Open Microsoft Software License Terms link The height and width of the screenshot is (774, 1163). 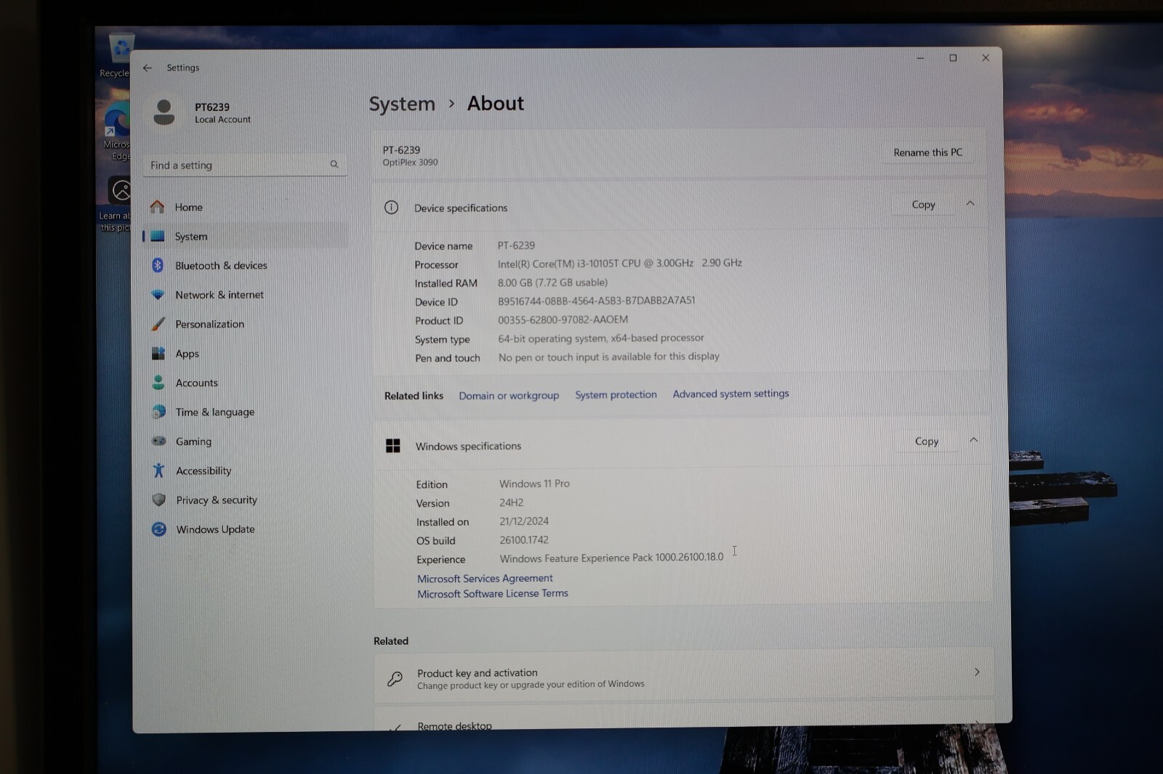[493, 594]
